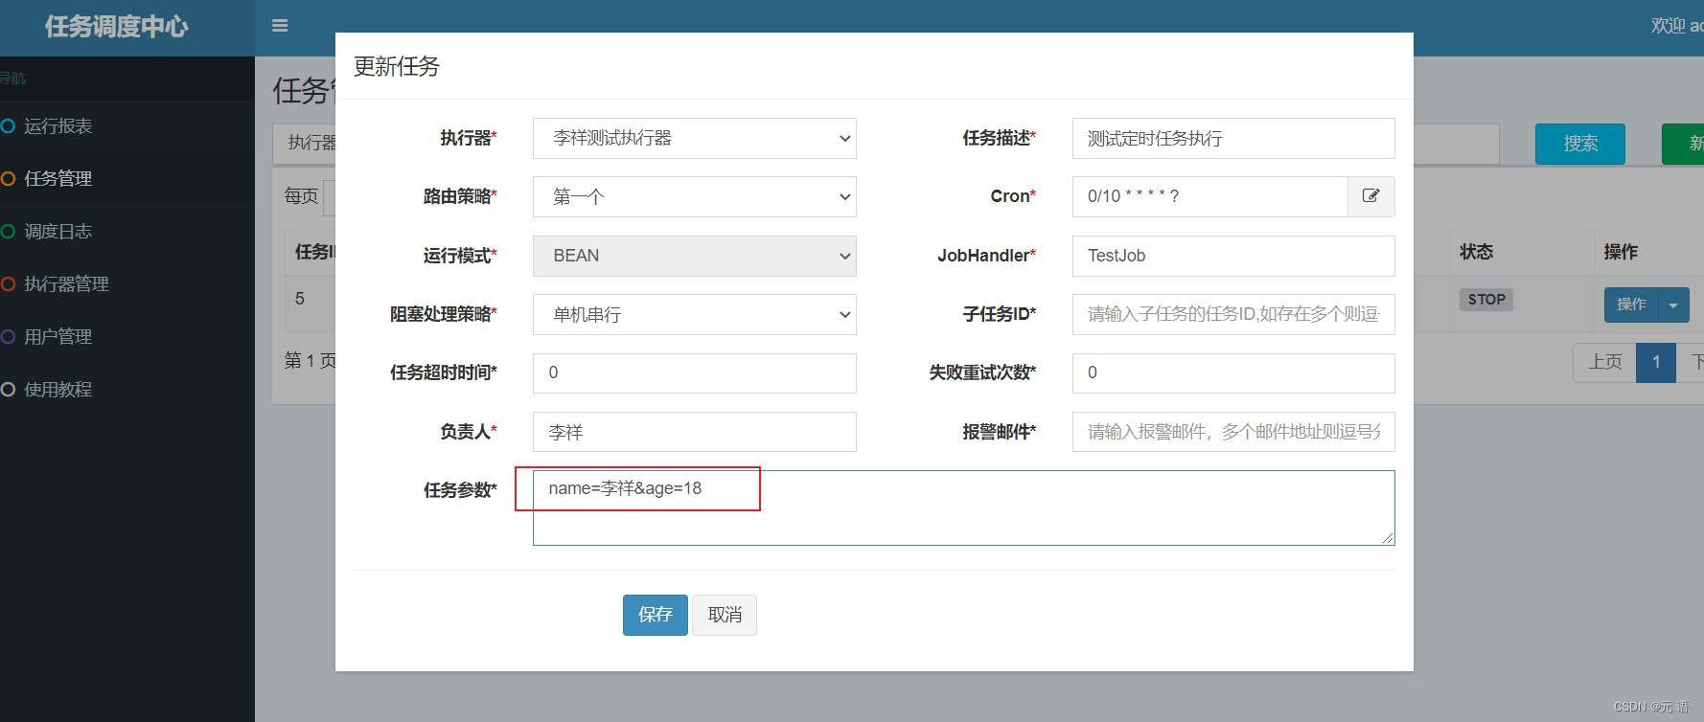The image size is (1704, 722).
Task: Open the 阻塞处理策略 dropdown
Action: point(695,314)
